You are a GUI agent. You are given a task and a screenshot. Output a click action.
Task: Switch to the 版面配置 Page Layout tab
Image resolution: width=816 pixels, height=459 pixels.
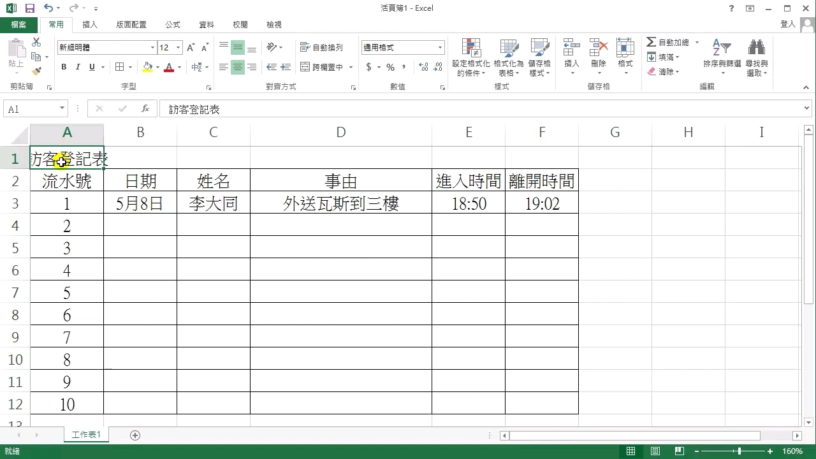[131, 24]
